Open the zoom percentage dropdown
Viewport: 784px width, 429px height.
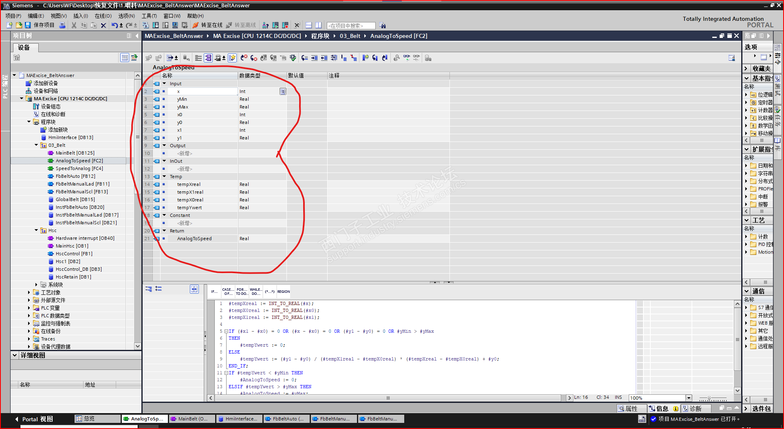coord(689,398)
